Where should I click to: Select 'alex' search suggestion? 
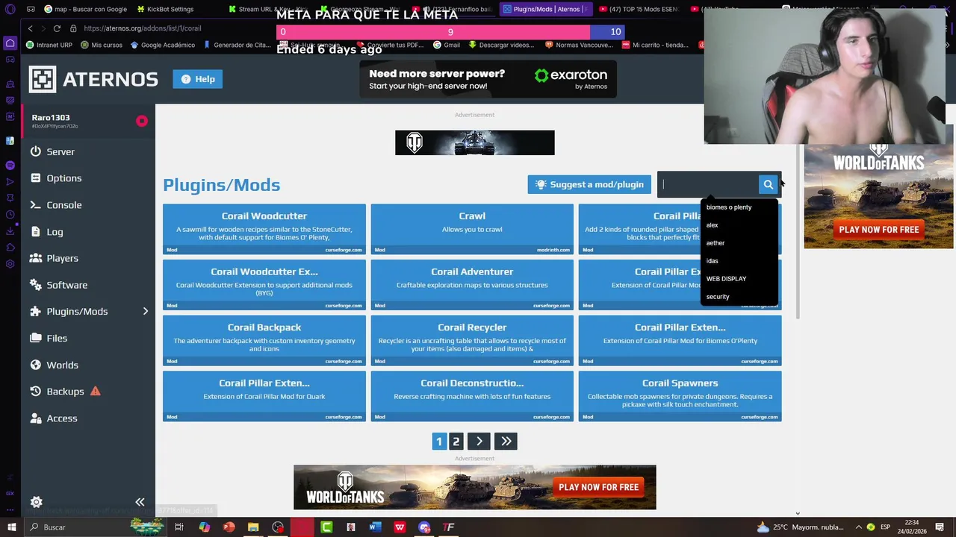[713, 225]
